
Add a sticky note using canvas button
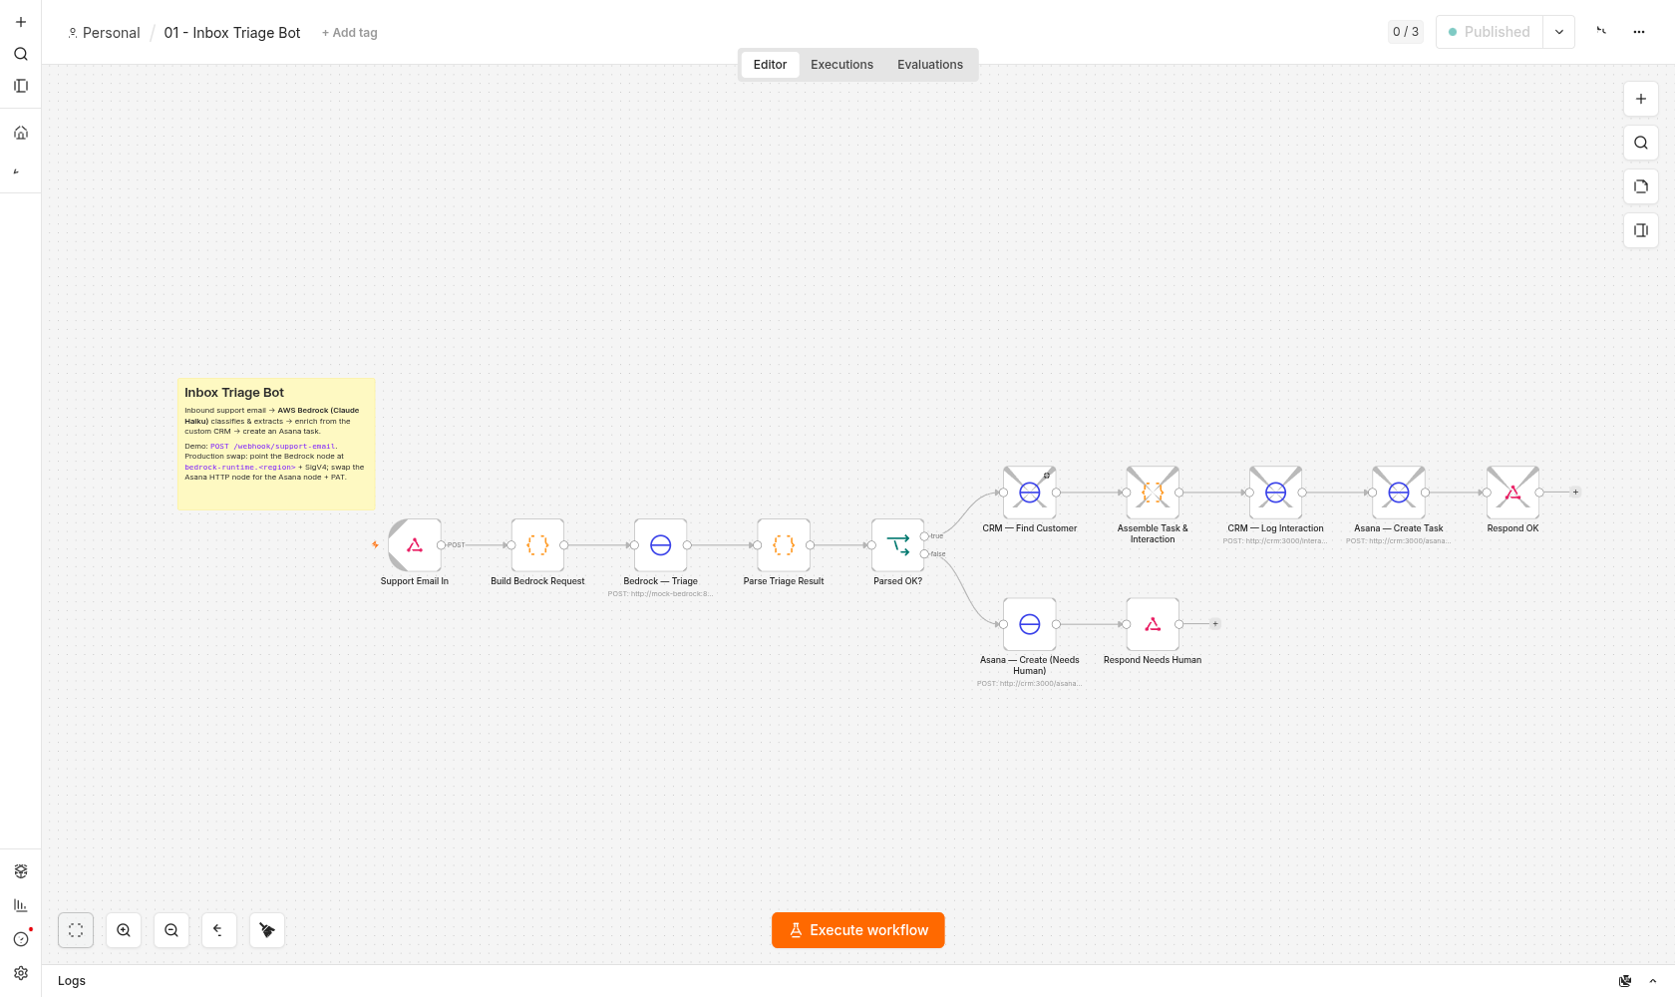pyautogui.click(x=1641, y=186)
